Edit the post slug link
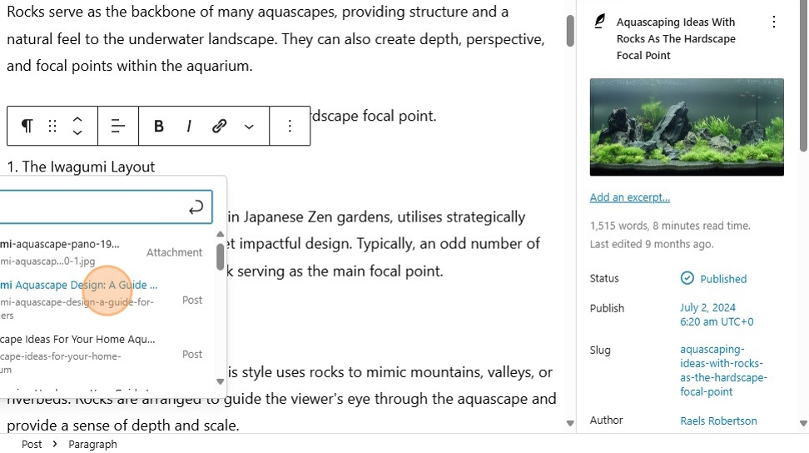This screenshot has height=453, width=809. coord(723,371)
